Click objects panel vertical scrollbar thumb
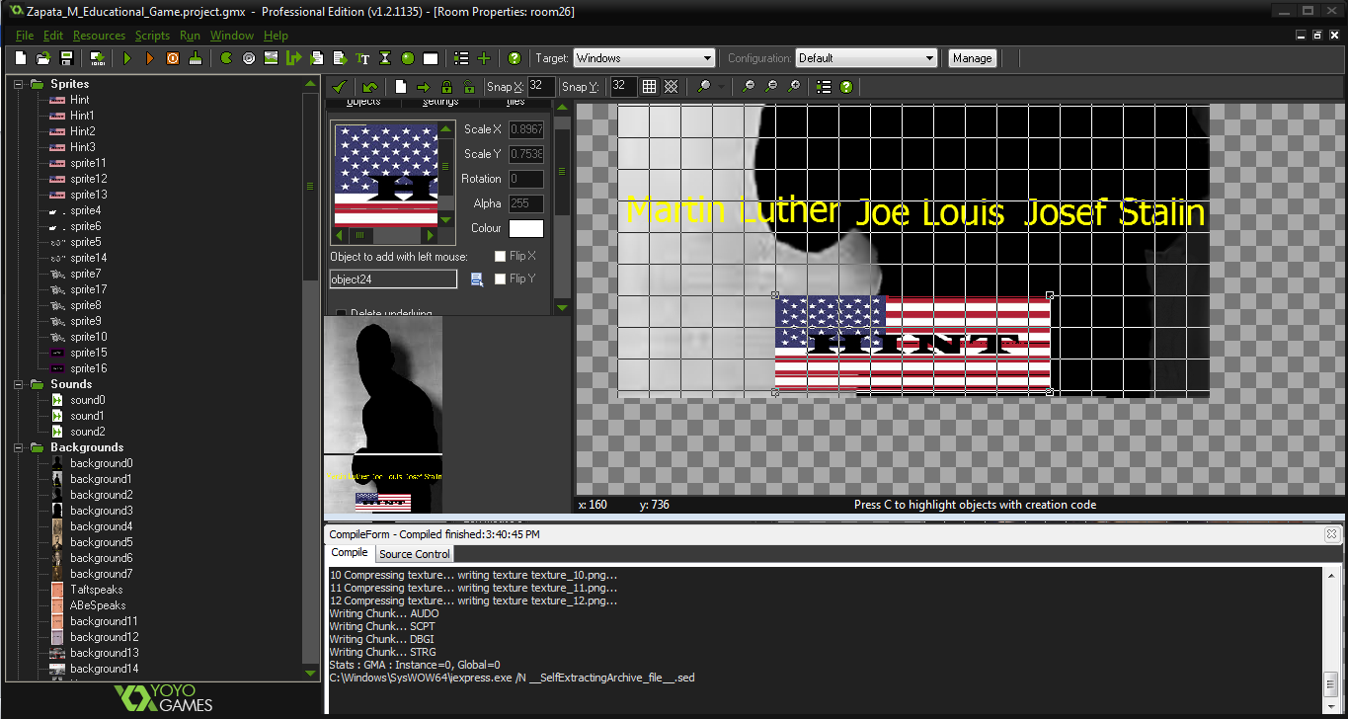The image size is (1348, 719). (x=562, y=171)
